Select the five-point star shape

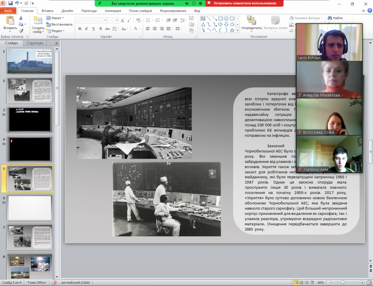tap(232, 30)
